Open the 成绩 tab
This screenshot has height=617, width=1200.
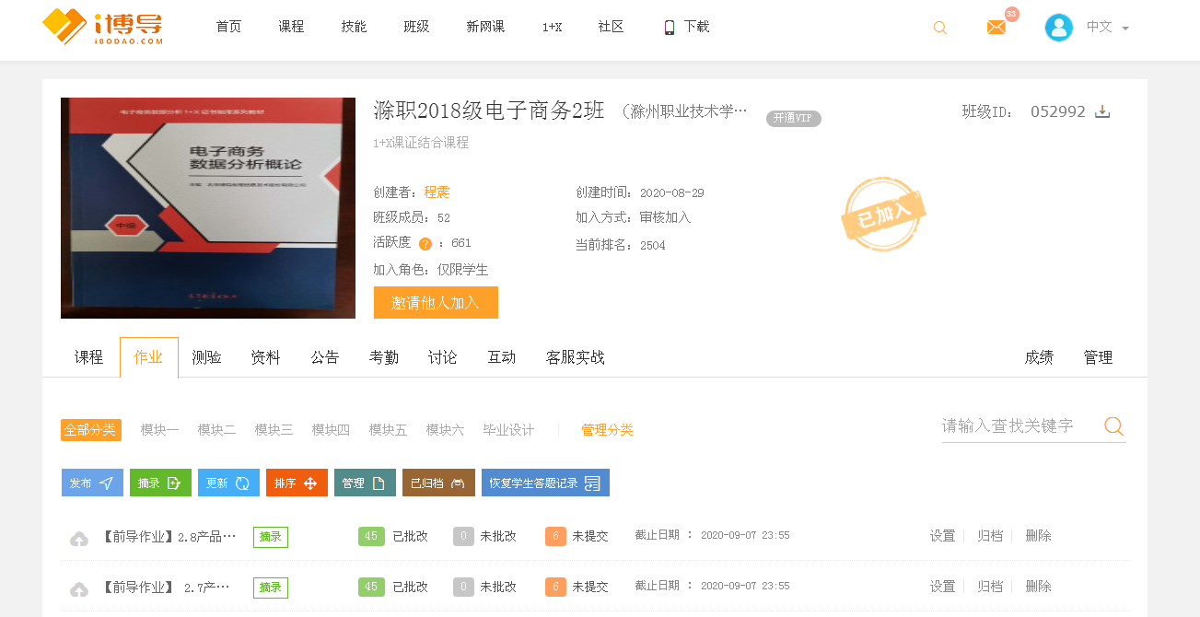pyautogui.click(x=1039, y=357)
